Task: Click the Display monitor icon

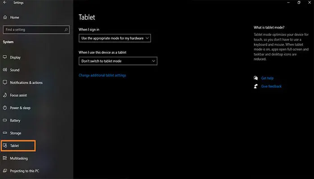Action: pyautogui.click(x=5, y=57)
